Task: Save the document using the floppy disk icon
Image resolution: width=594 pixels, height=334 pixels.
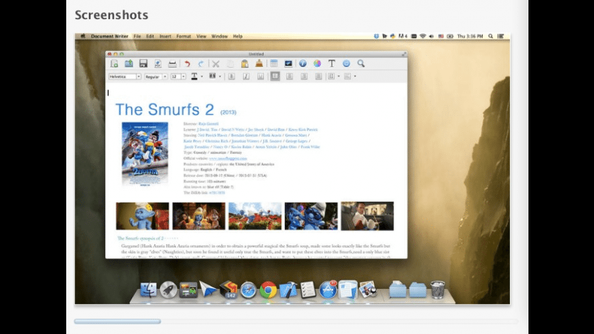Action: click(x=143, y=63)
